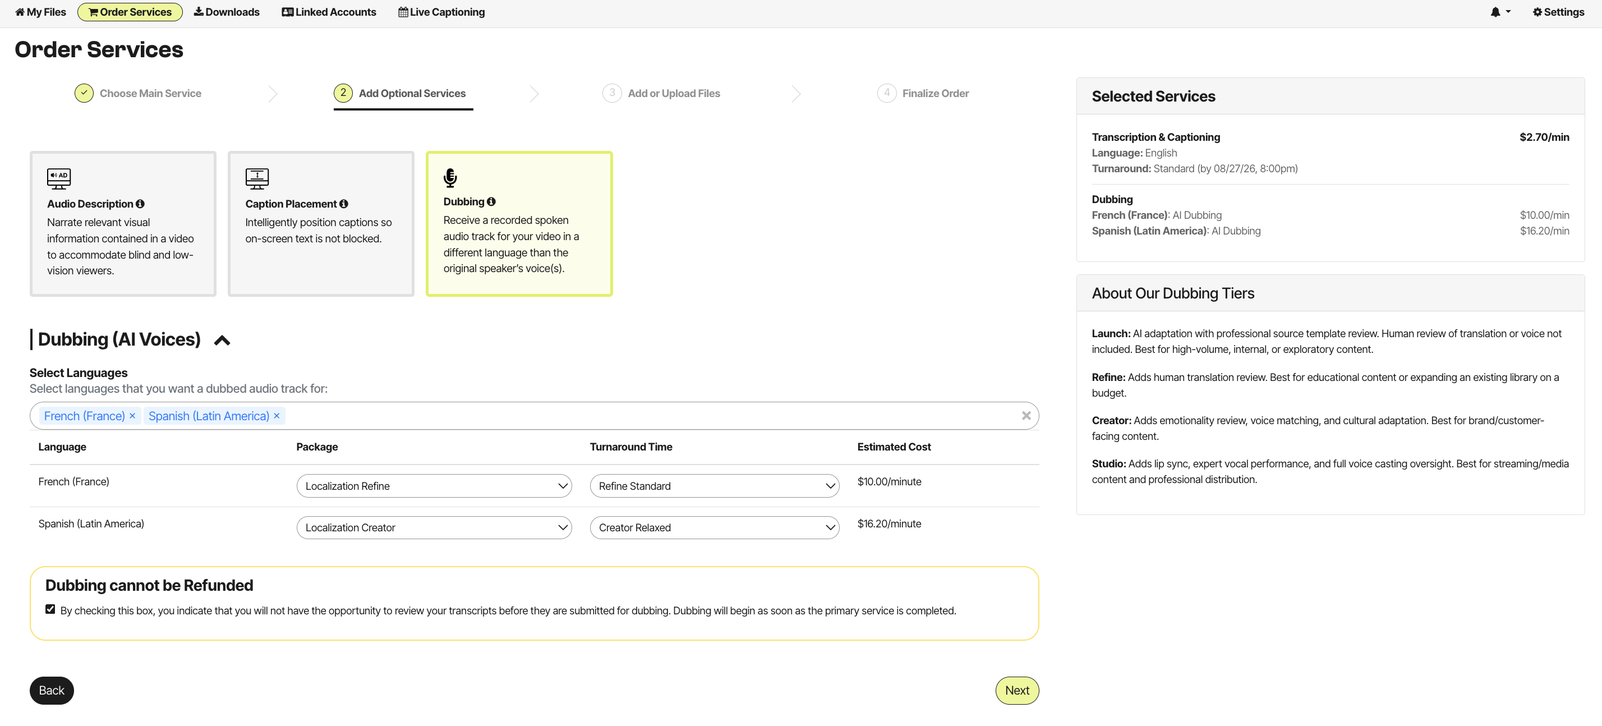
Task: Remove French (France) language tag
Action: (x=132, y=416)
